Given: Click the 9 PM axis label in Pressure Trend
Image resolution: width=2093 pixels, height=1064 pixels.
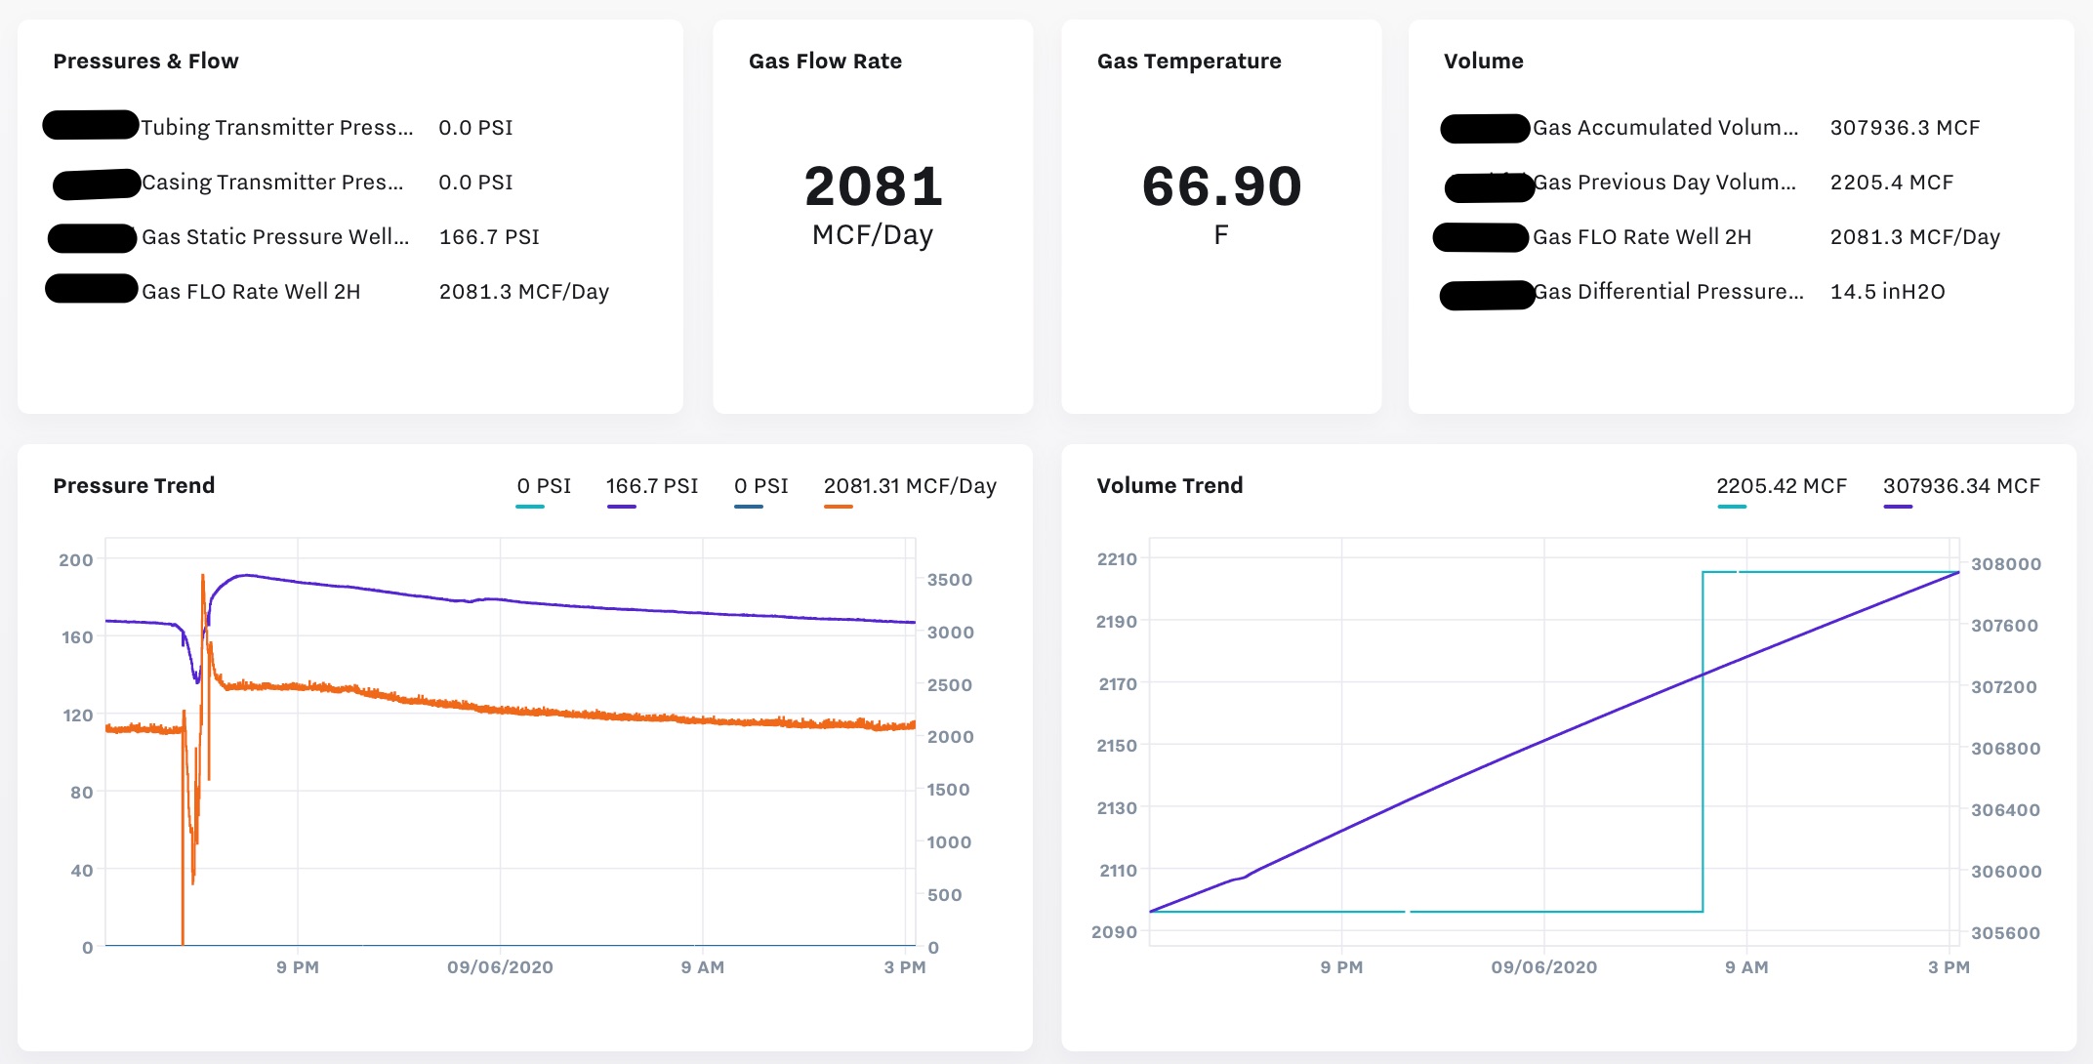Looking at the screenshot, I should point(298,967).
